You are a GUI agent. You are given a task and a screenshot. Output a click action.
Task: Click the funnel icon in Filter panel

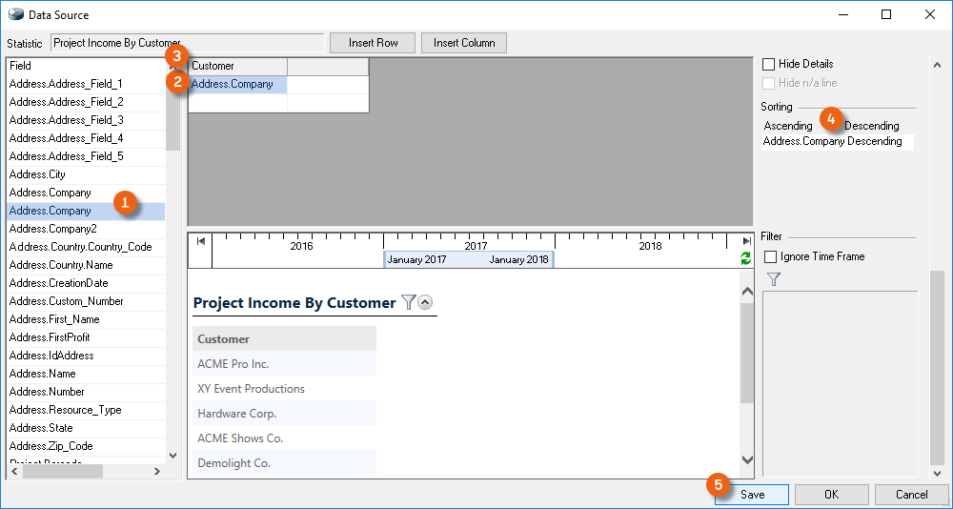(774, 279)
